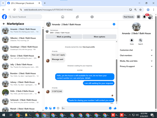Open Chrome three-dot menu

154,10
